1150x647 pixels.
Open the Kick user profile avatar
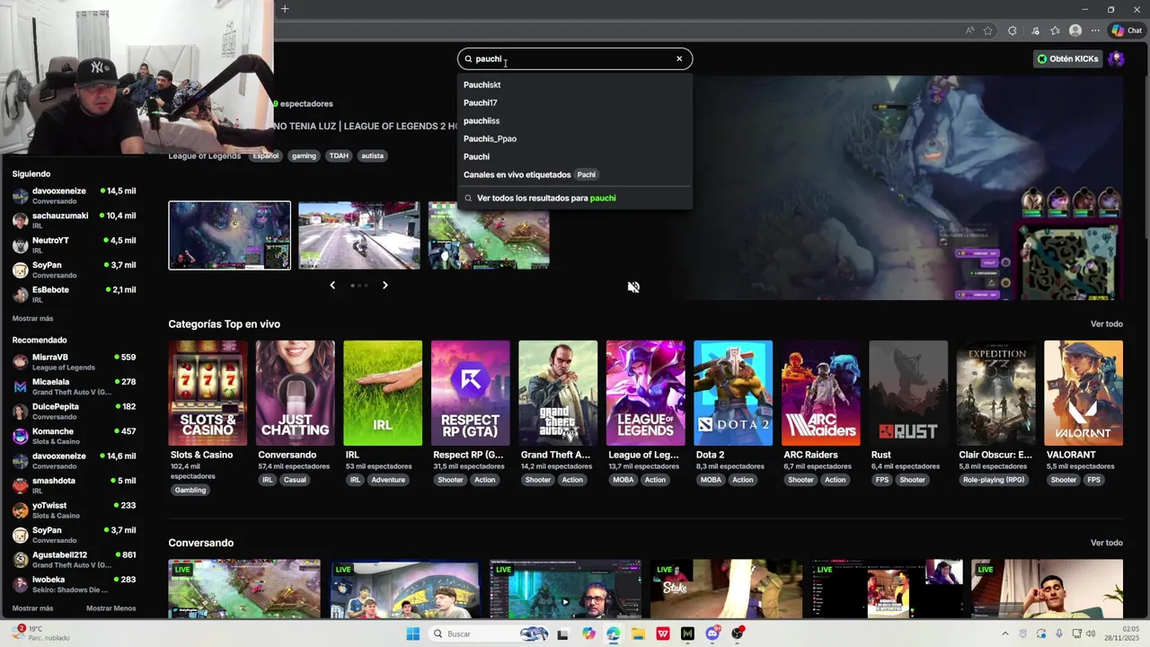pos(1116,58)
